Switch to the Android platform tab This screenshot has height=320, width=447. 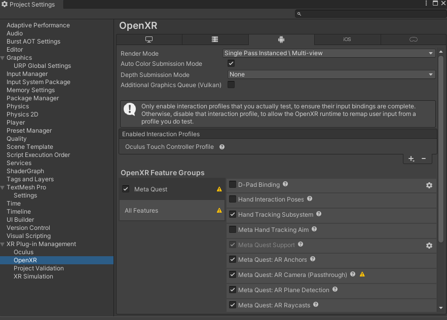pos(281,39)
